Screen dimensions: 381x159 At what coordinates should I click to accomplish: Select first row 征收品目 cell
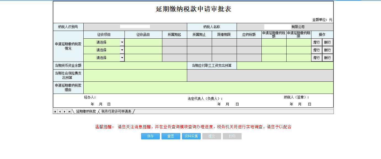click(143, 43)
